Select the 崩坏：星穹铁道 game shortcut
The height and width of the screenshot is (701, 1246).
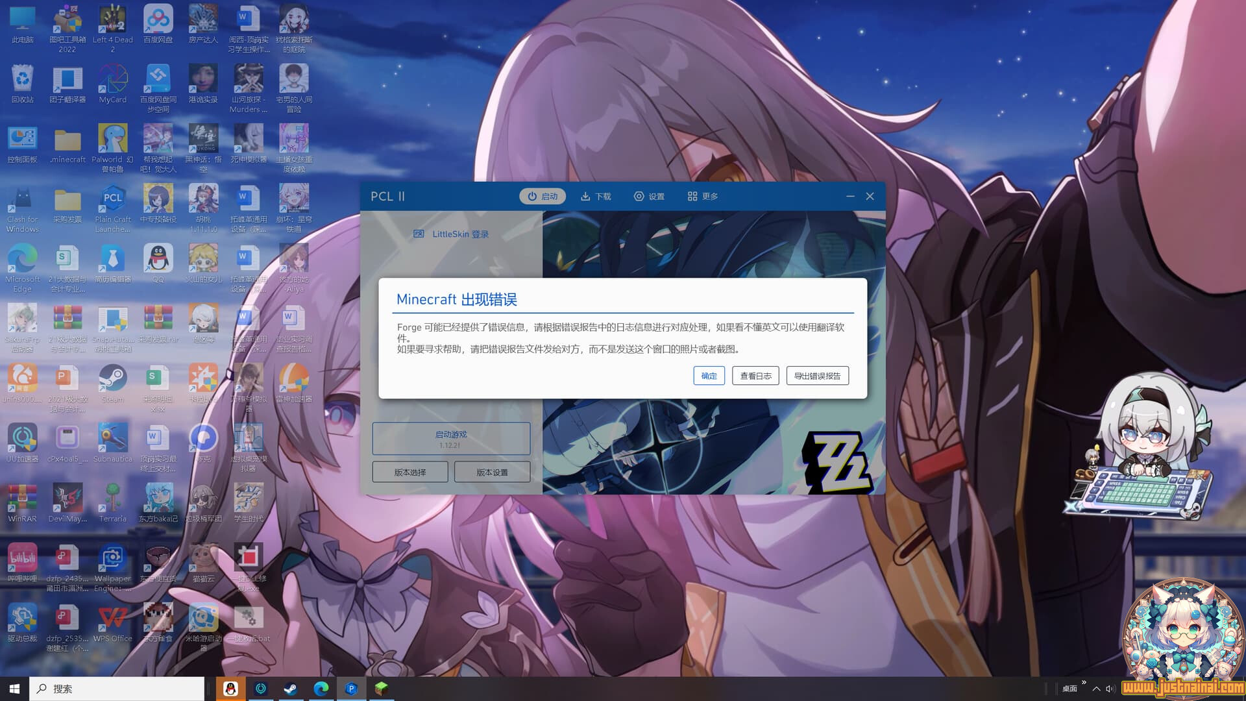coord(294,208)
